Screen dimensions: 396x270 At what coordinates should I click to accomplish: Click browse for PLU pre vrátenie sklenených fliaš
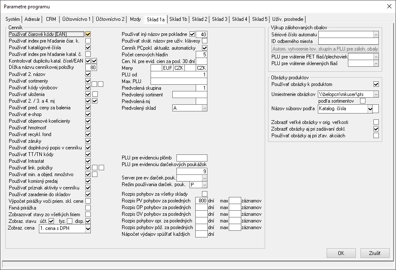(x=376, y=63)
